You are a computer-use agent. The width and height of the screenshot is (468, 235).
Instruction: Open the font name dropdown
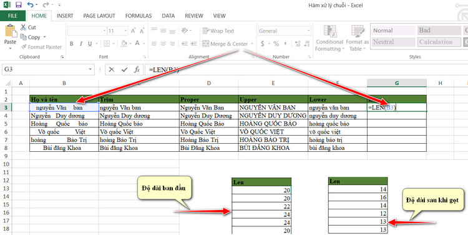[x=104, y=31]
